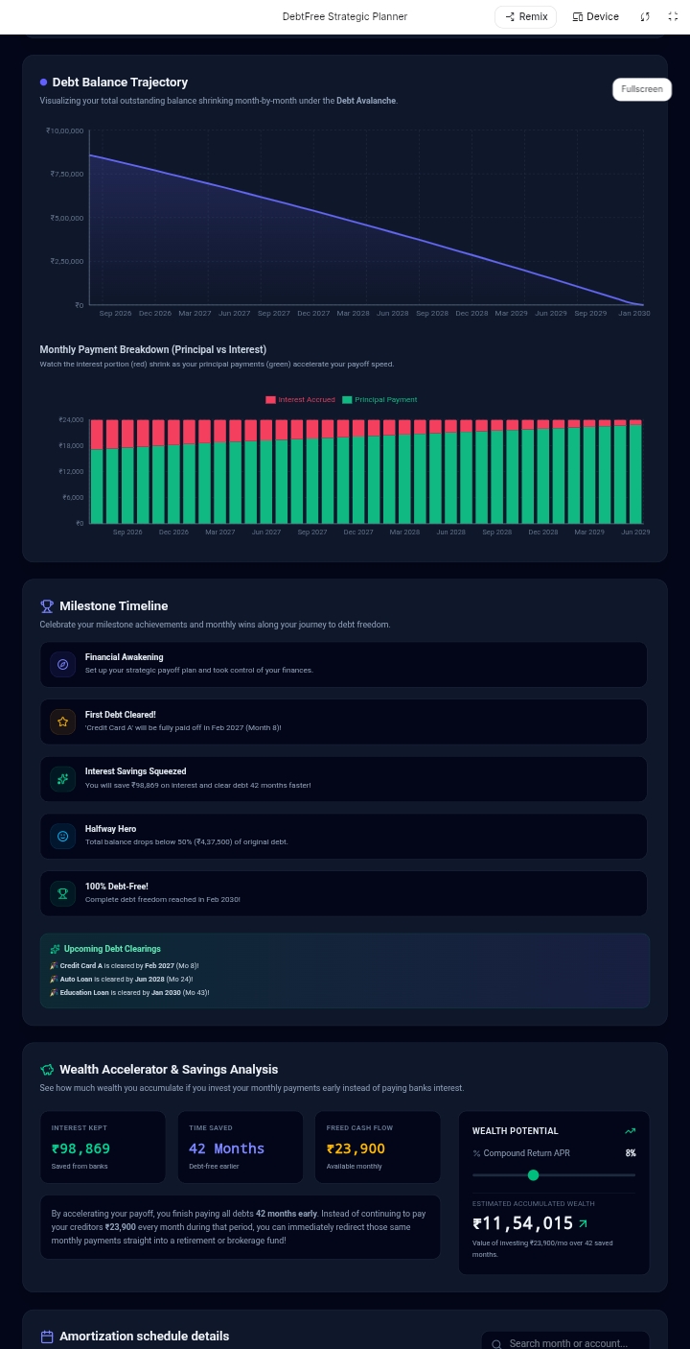The height and width of the screenshot is (1349, 690).
Task: Toggle Interest Accrued legend series
Action: [300, 399]
